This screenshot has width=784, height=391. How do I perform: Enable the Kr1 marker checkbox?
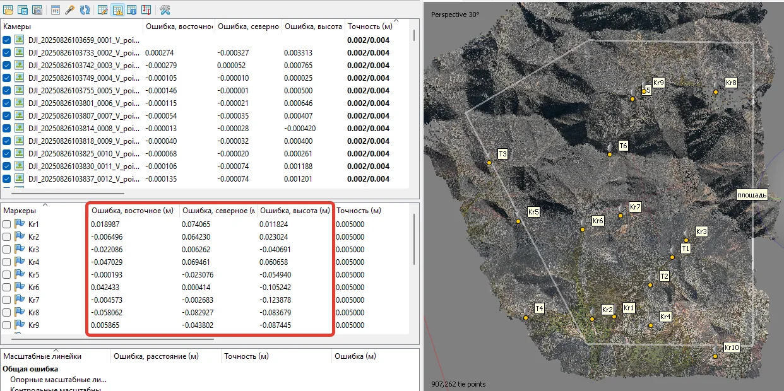(6, 224)
